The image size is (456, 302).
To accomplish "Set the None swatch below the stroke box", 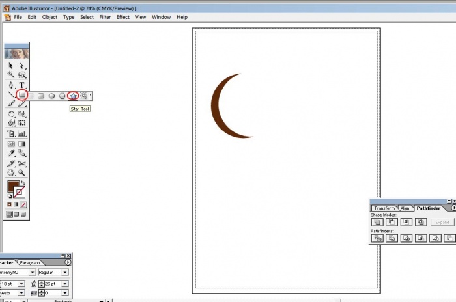I will [23, 204].
